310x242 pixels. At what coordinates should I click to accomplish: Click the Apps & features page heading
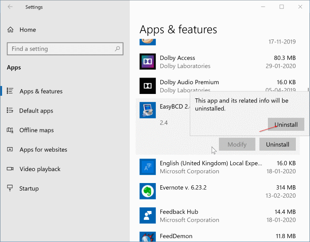(x=178, y=30)
